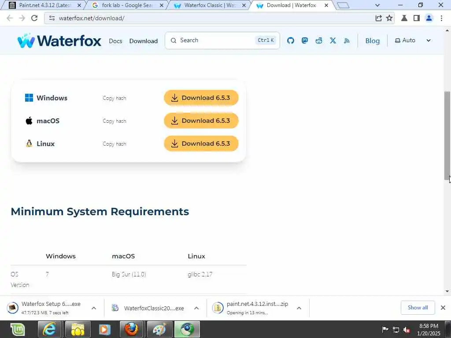Expand options for WaterfoxClassic download
This screenshot has width=451, height=338.
point(196,308)
